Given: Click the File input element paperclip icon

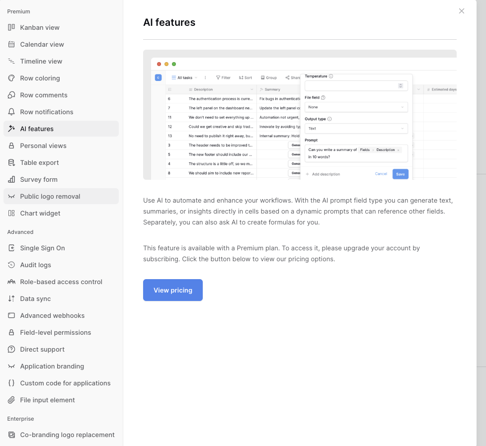Looking at the screenshot, I should coord(11,400).
